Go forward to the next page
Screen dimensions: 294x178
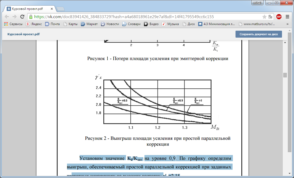pyautogui.click(x=14, y=17)
